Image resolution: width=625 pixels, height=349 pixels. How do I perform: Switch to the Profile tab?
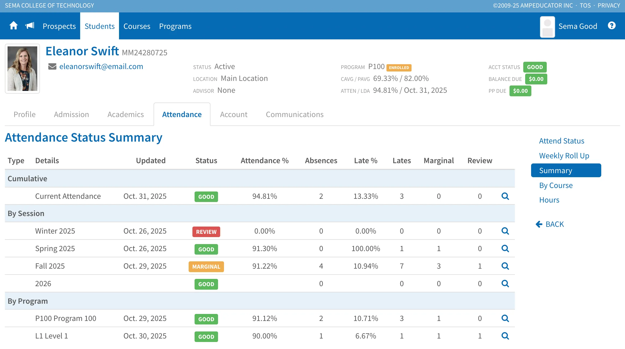pos(25,114)
